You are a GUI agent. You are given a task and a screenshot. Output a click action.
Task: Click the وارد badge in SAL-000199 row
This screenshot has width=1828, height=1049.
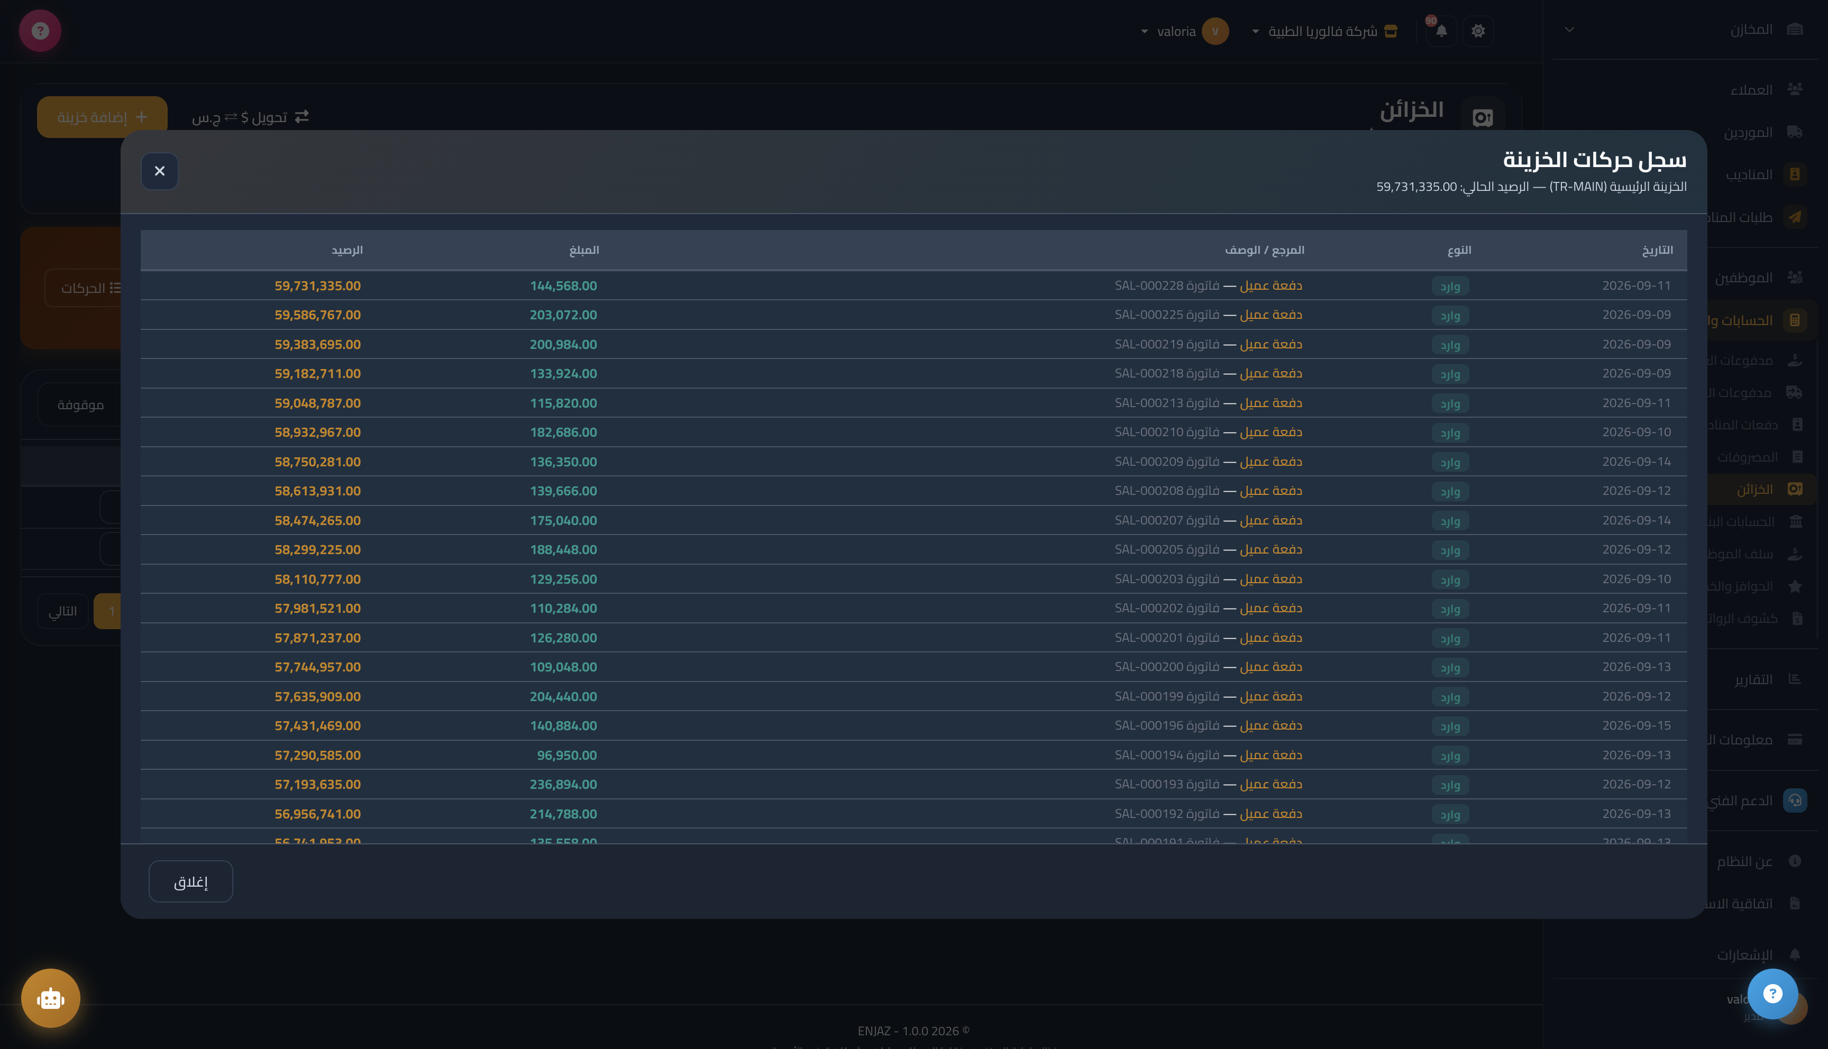(x=1450, y=697)
